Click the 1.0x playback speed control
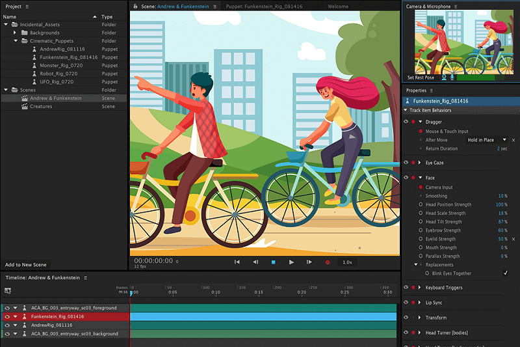Image resolution: width=520 pixels, height=347 pixels. click(x=348, y=262)
